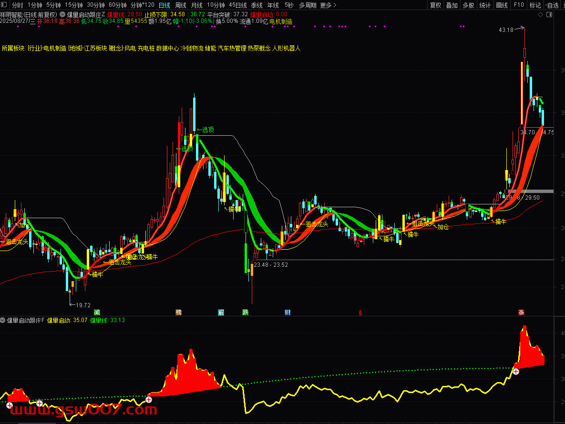This screenshot has height=424, width=565.
Task: Select the 日线 daily tab
Action: pos(164,5)
